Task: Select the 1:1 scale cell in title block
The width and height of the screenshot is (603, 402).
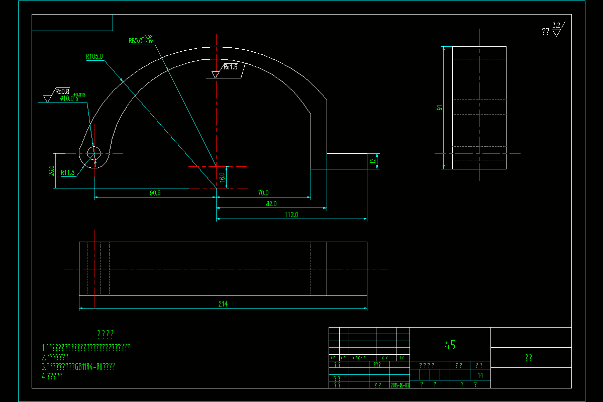Action: 480,375
